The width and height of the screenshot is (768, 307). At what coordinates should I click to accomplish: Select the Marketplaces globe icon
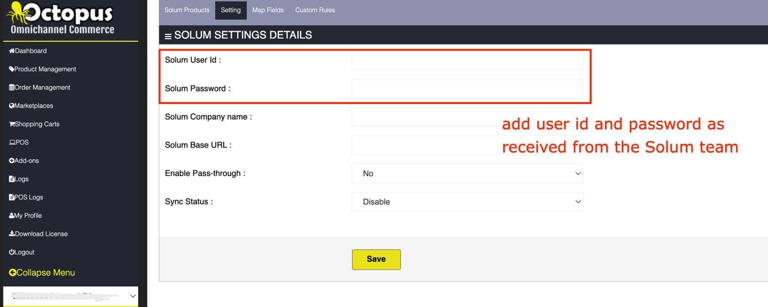click(12, 105)
